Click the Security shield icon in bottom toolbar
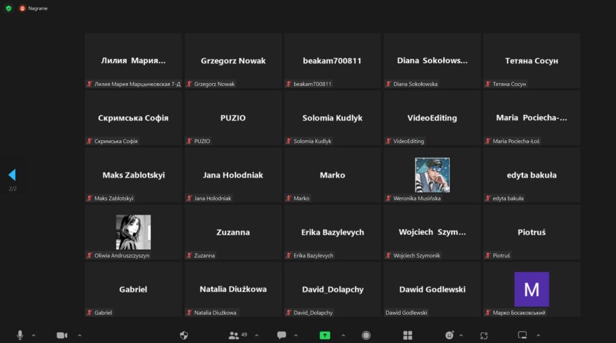Image resolution: width=616 pixels, height=343 pixels. [x=184, y=335]
